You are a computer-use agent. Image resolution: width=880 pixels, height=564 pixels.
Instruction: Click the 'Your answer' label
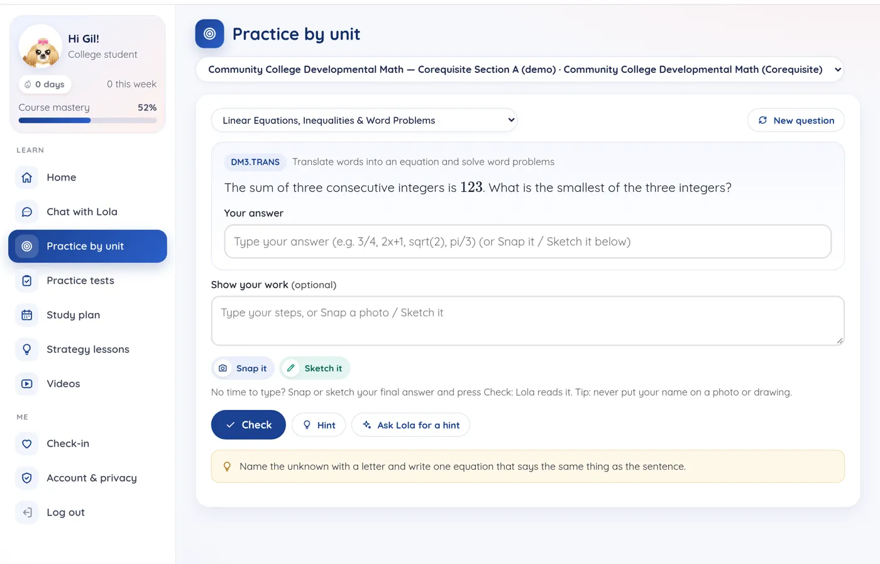253,213
